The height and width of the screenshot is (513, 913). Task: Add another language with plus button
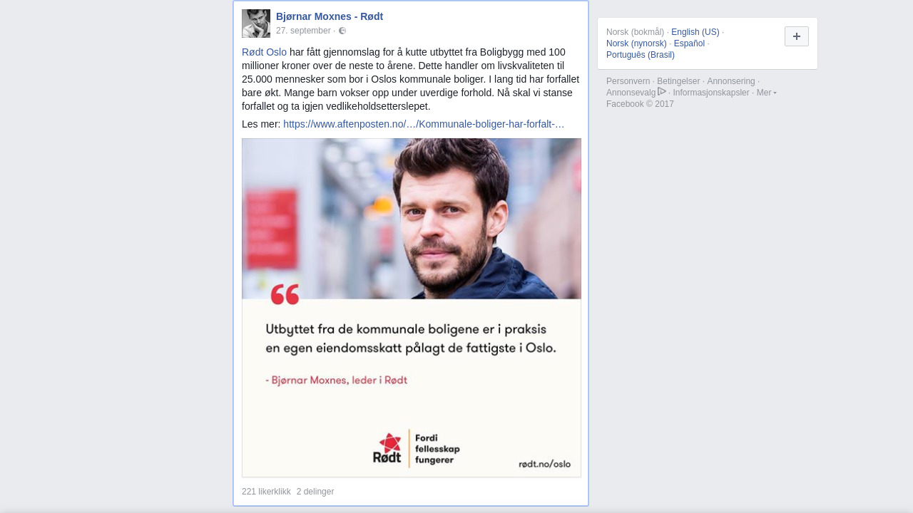pyautogui.click(x=797, y=36)
